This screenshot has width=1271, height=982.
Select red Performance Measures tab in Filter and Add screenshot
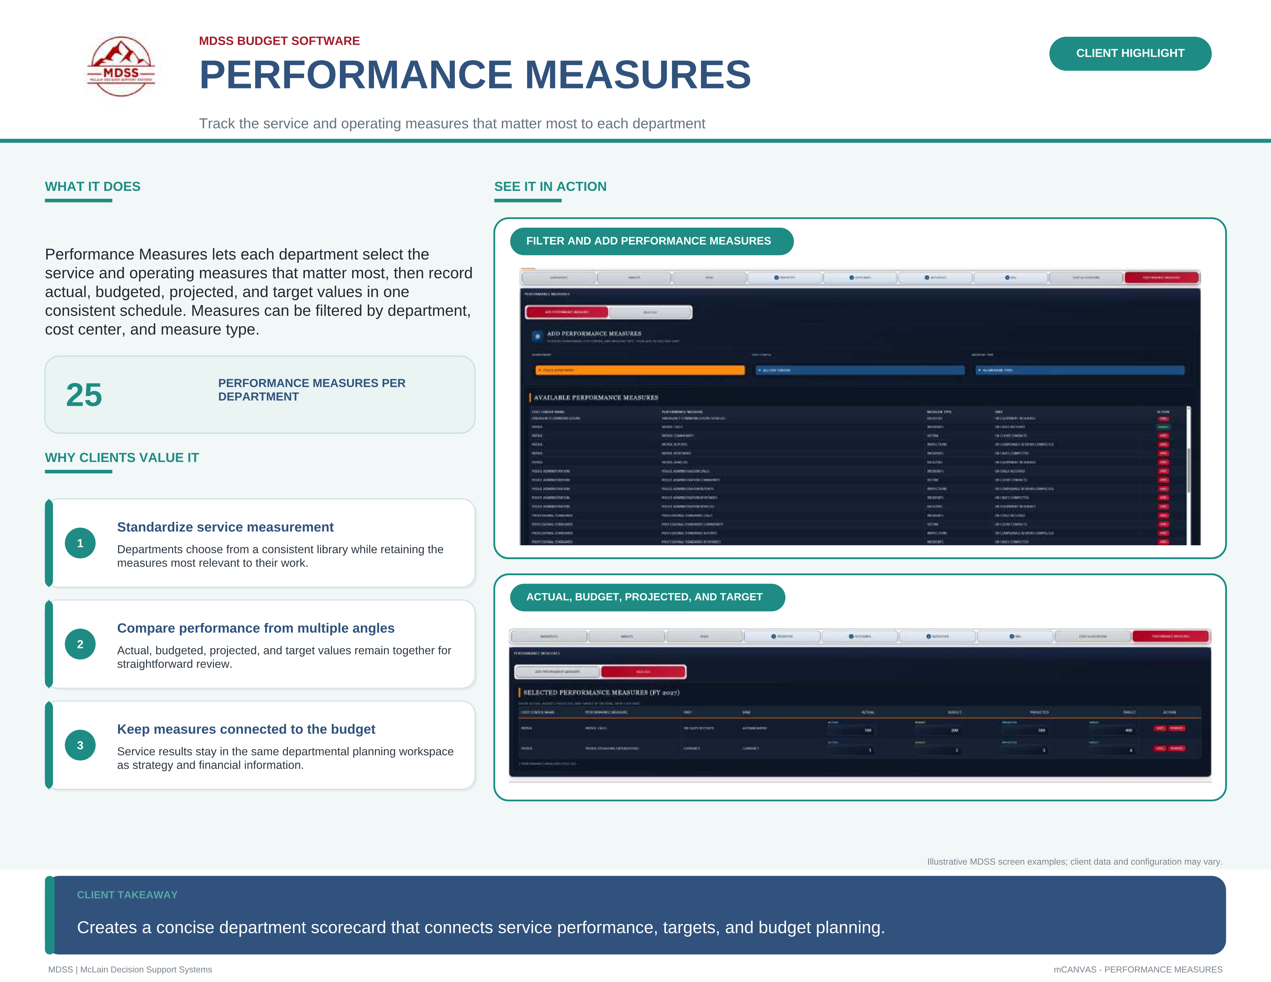(1161, 278)
